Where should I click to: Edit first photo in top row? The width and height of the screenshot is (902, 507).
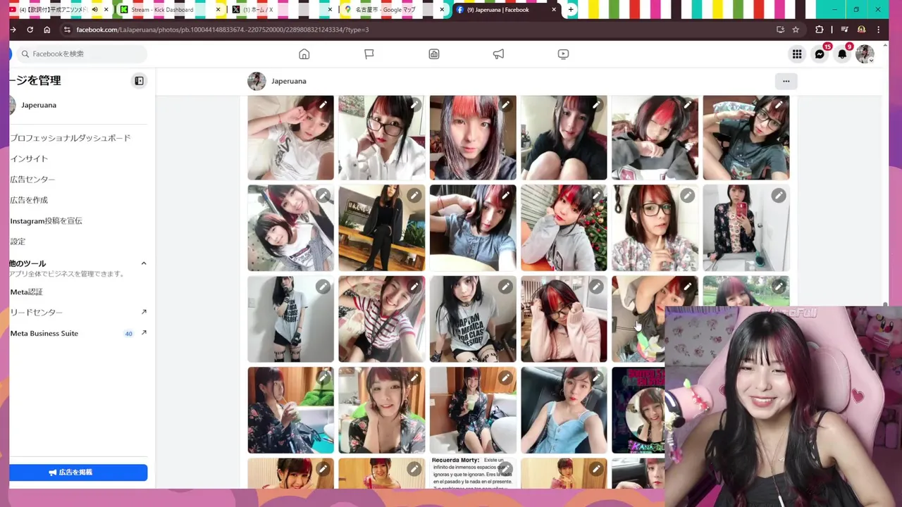[x=323, y=105]
